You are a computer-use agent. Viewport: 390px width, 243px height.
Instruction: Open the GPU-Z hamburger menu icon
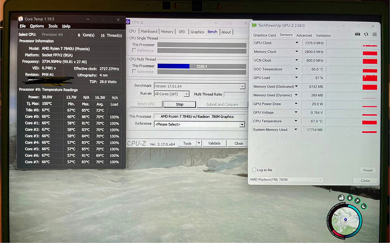[x=375, y=34]
